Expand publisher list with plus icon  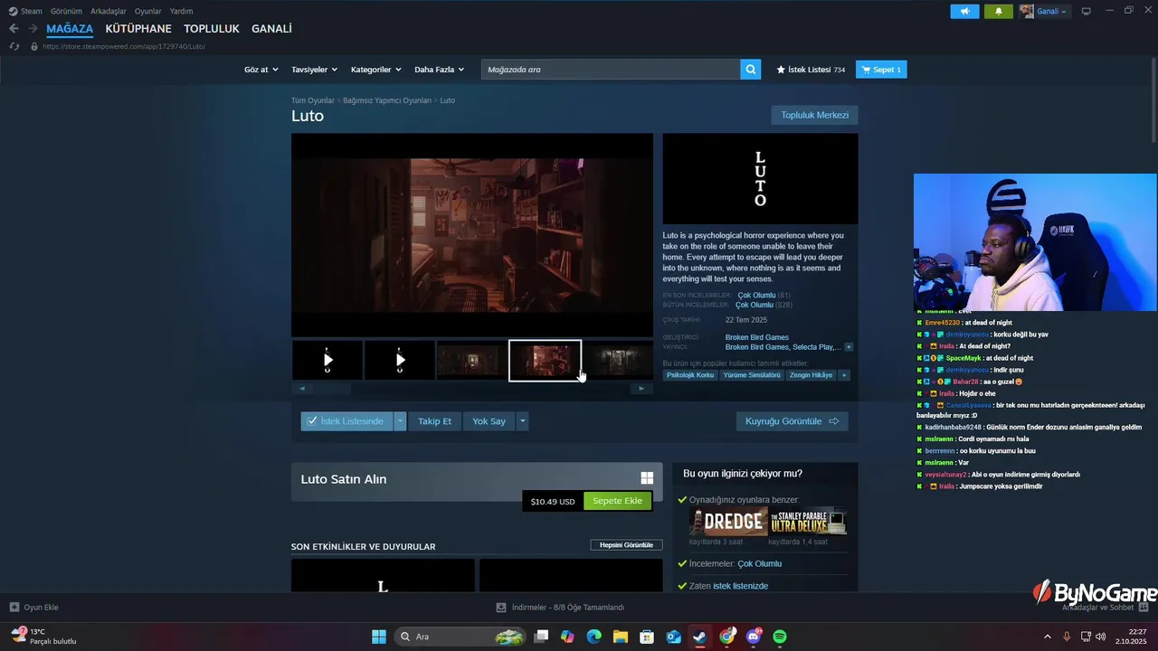[x=849, y=347]
